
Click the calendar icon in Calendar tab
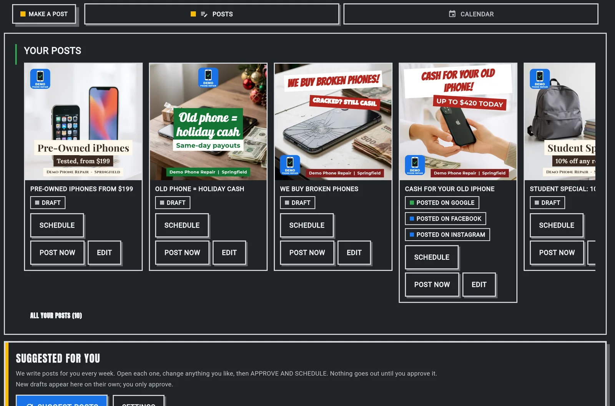(x=452, y=14)
